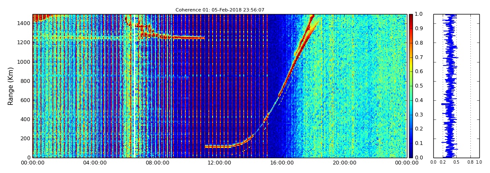Click the 16:00:00 time axis label

(x=282, y=163)
